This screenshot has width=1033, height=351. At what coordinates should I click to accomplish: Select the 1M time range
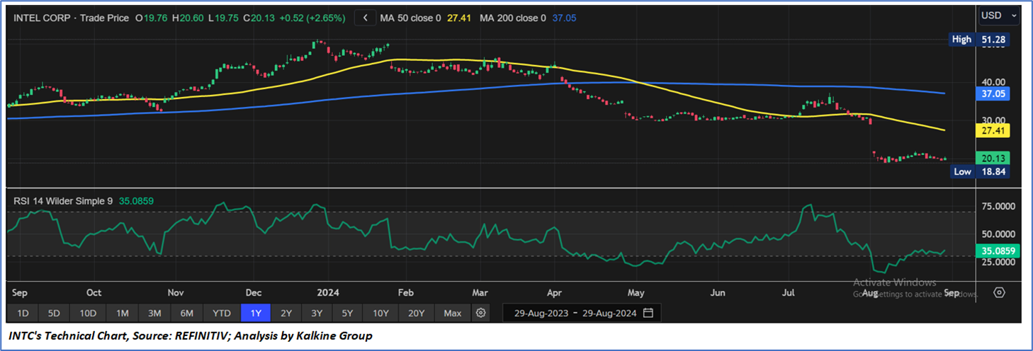(122, 313)
